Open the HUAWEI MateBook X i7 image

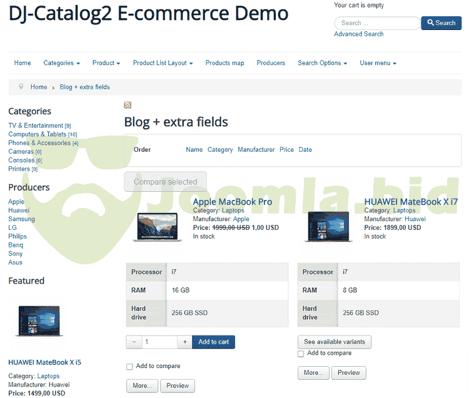tap(328, 227)
